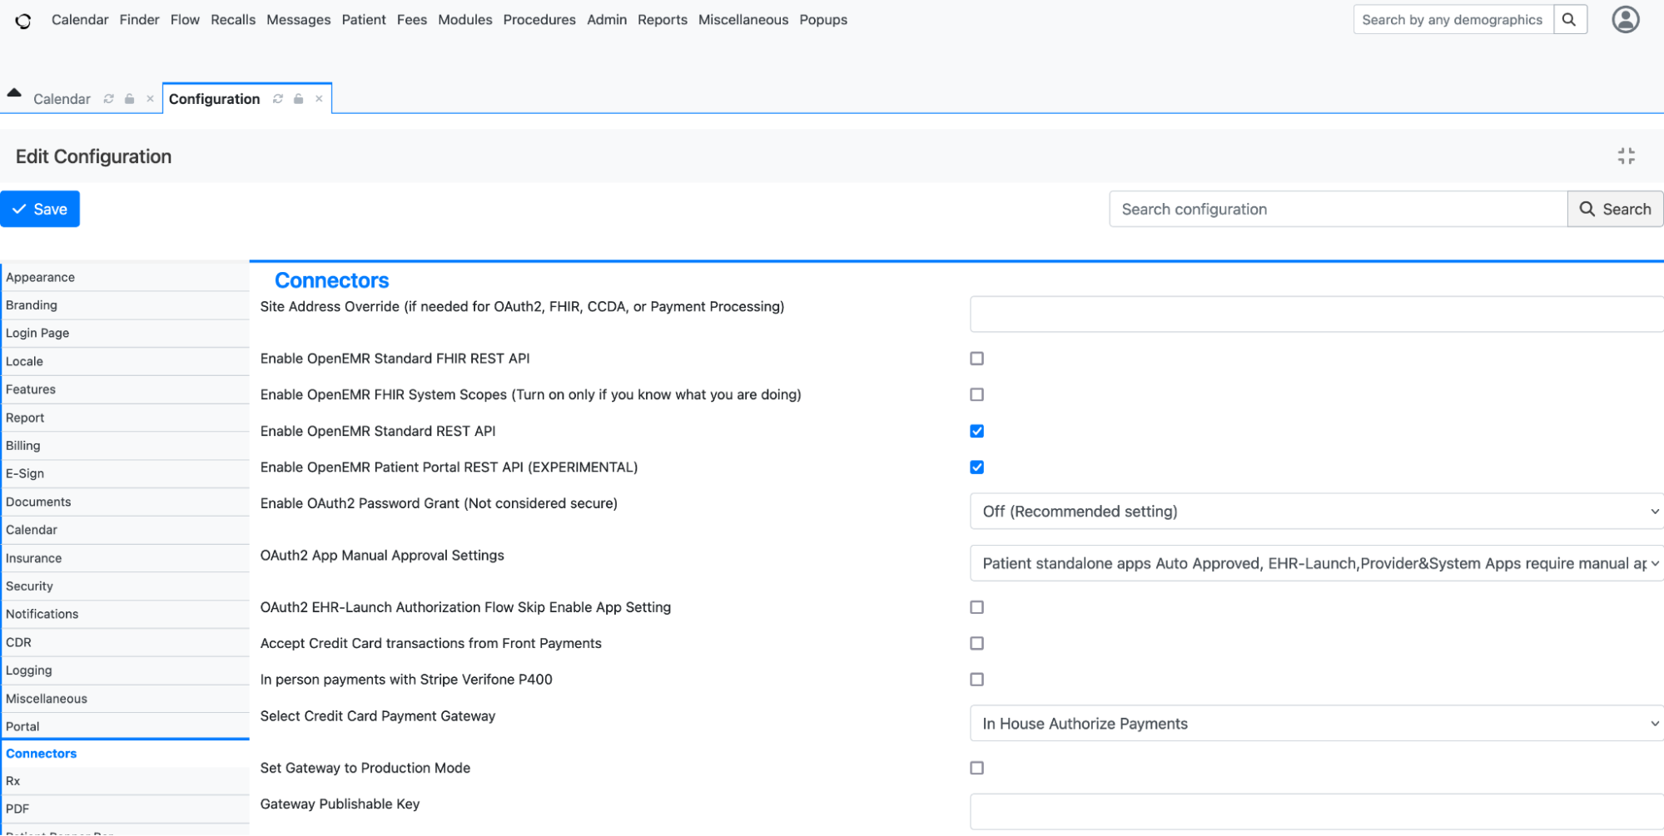This screenshot has height=836, width=1664.
Task: Open the Messages menu
Action: pos(298,20)
